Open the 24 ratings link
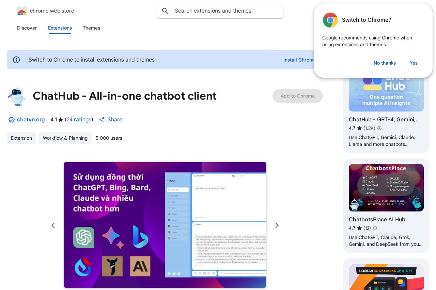The width and height of the screenshot is (436, 290). [79, 120]
